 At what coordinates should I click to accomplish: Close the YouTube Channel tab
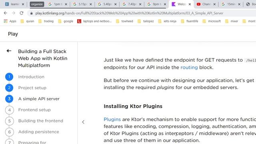click(214, 4)
